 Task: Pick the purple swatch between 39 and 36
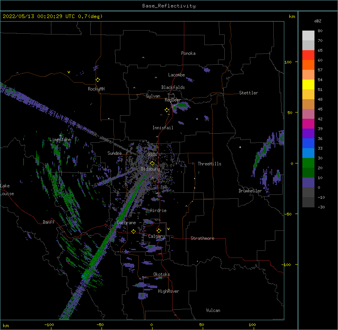click(308, 134)
